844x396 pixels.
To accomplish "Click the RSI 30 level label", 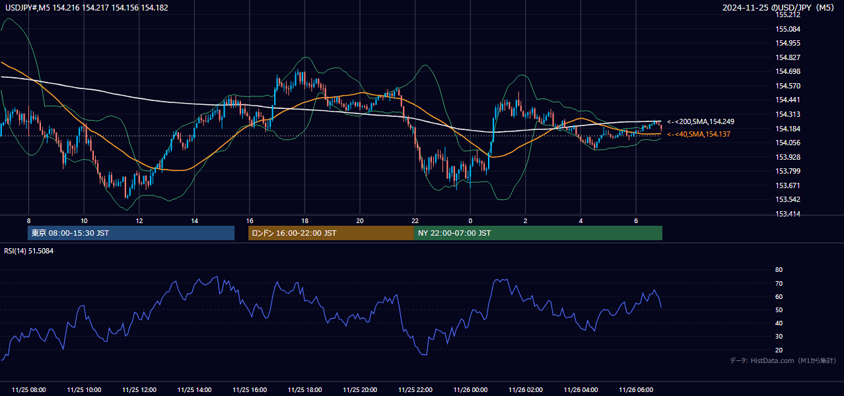I will (x=779, y=337).
